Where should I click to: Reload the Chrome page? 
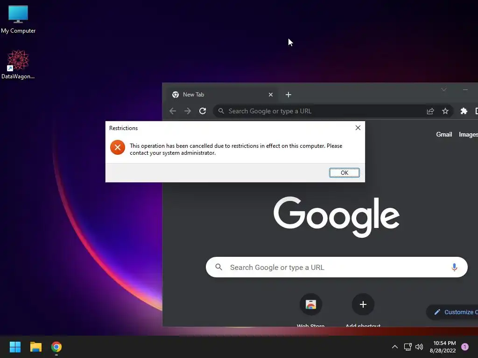(x=203, y=111)
